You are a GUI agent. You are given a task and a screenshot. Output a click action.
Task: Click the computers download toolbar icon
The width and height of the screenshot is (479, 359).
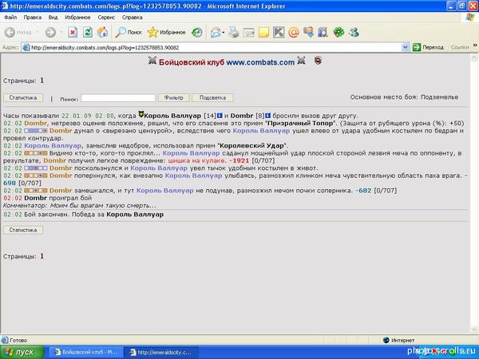click(308, 32)
